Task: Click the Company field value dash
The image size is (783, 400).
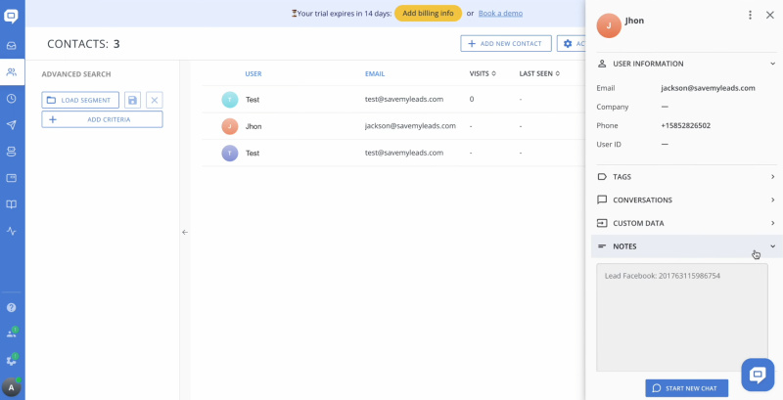Action: [665, 107]
